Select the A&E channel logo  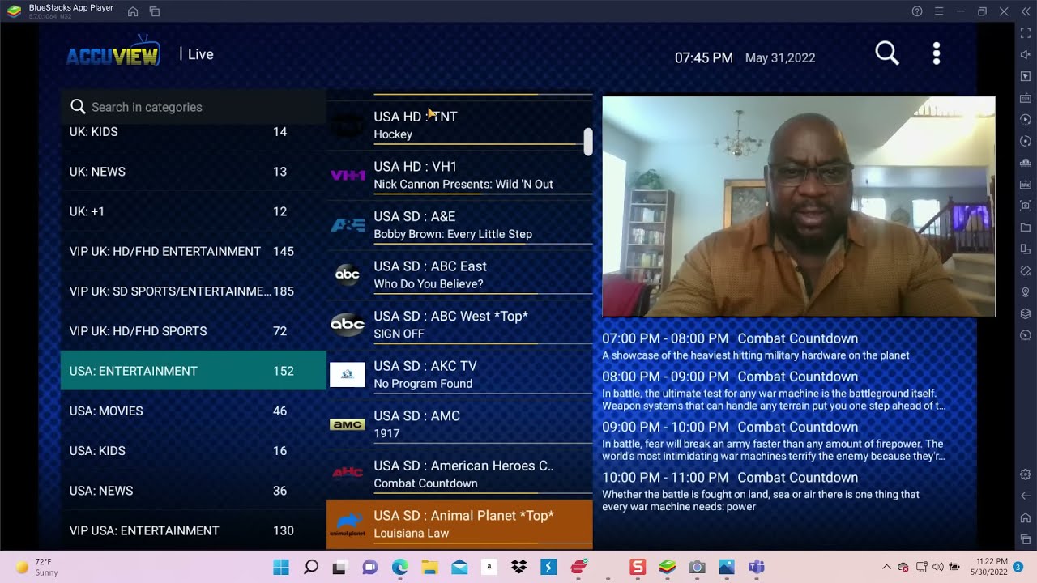tap(348, 225)
